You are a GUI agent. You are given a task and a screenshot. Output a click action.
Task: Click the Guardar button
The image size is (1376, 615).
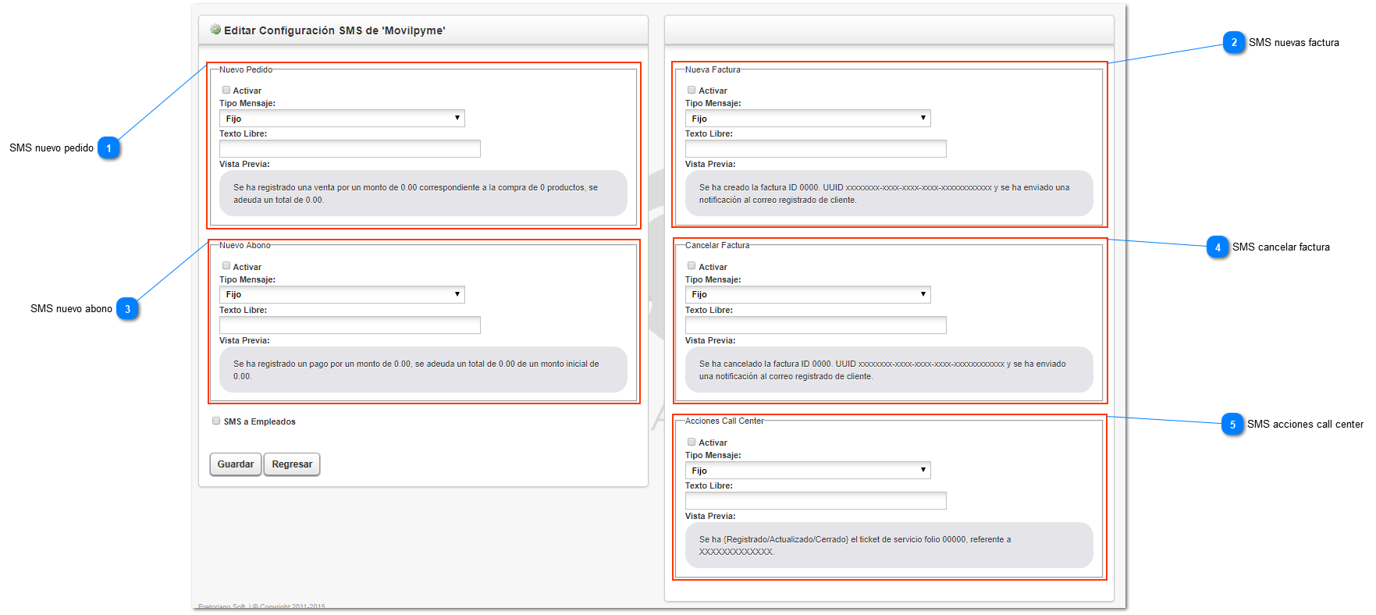tap(236, 464)
